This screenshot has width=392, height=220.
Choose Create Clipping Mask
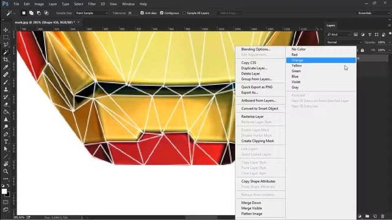(x=257, y=141)
